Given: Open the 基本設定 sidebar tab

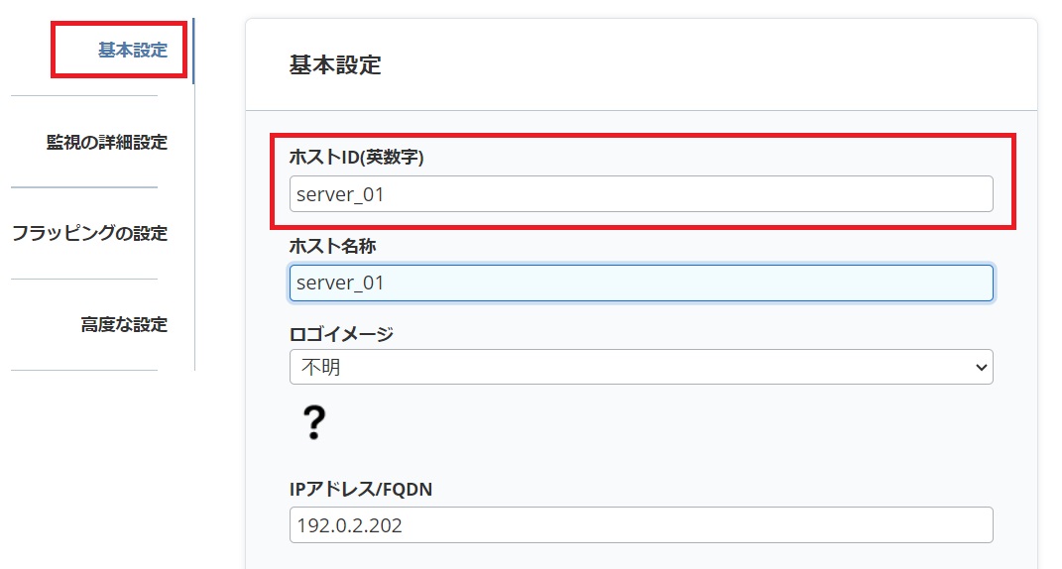Looking at the screenshot, I should (133, 51).
